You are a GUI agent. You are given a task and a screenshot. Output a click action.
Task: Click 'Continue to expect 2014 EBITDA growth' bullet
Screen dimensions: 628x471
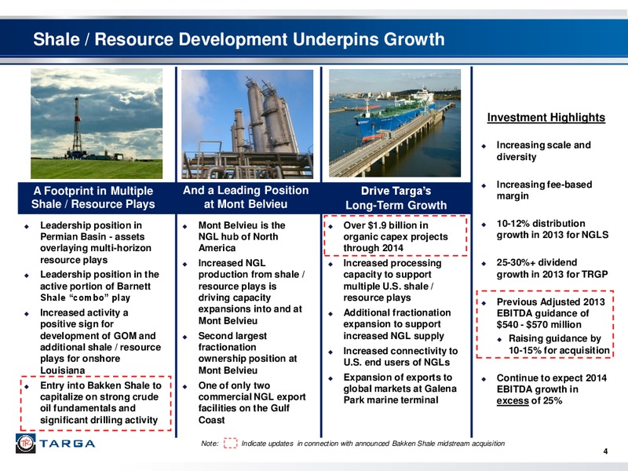coord(552,389)
